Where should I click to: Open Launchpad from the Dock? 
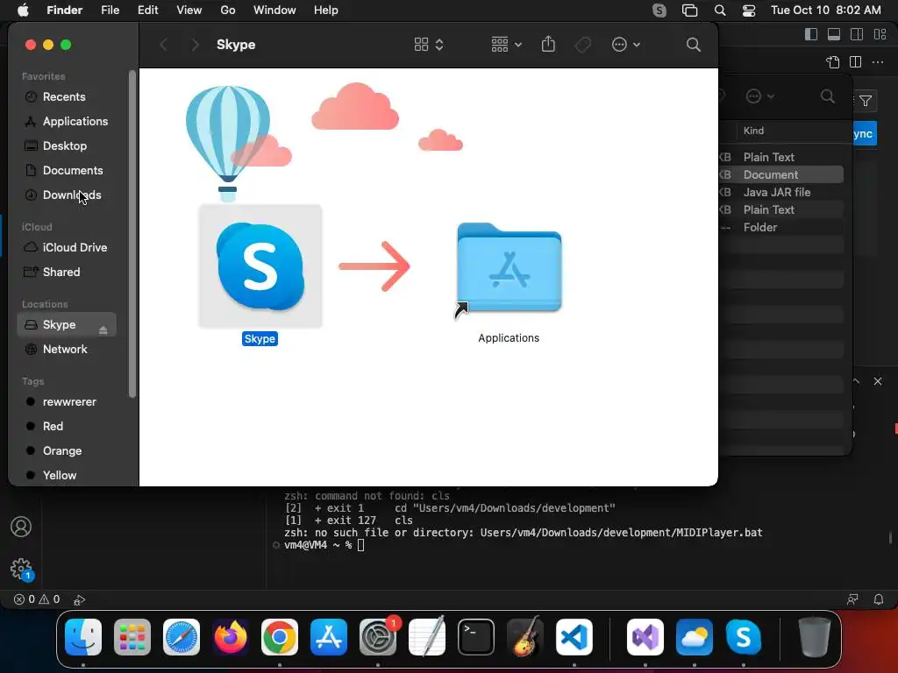click(132, 637)
